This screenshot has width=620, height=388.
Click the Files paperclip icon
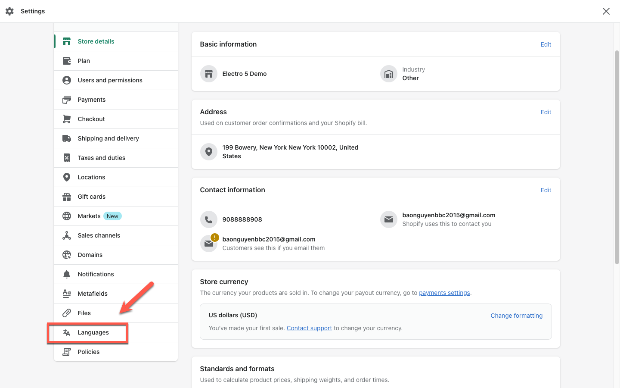click(x=67, y=313)
